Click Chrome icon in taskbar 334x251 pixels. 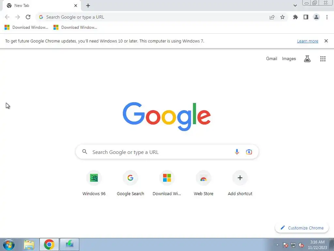pos(49,244)
